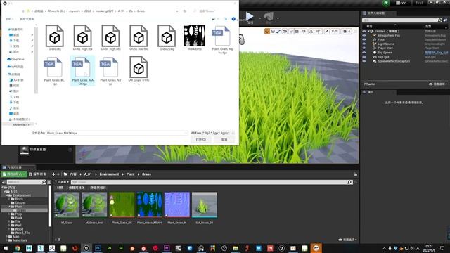Click the World Outliner panel tab

pyautogui.click(x=378, y=13)
